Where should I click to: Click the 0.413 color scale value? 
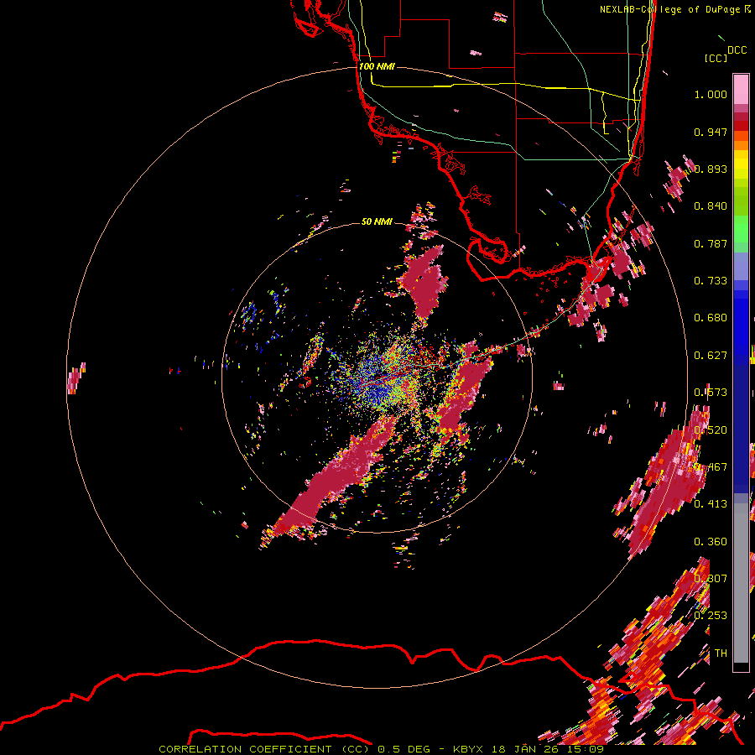tap(711, 504)
